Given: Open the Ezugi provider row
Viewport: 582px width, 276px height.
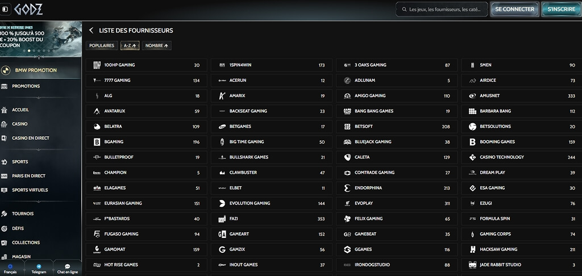Looking at the screenshot, I should [522, 203].
